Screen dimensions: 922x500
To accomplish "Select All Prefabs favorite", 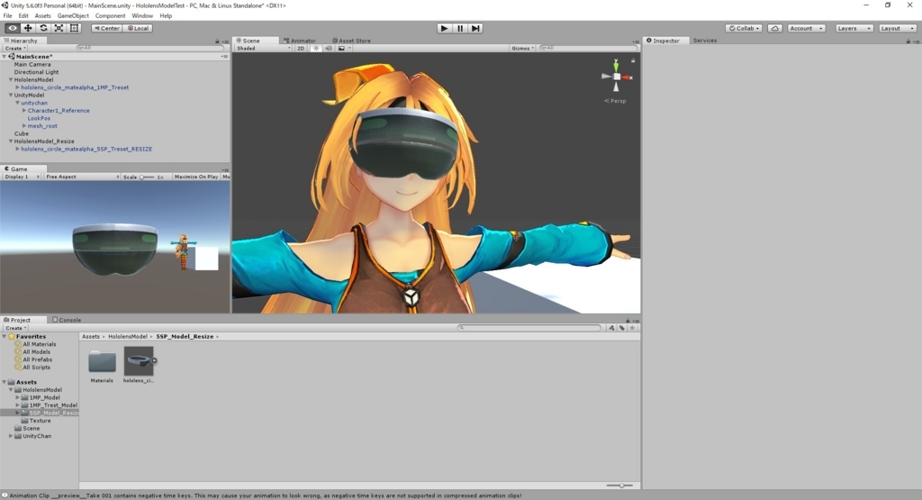I will [x=38, y=359].
